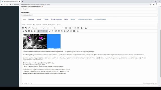Open the Таблица menu
Viewport: 161px width, 90px height.
pyautogui.click(x=59, y=25)
